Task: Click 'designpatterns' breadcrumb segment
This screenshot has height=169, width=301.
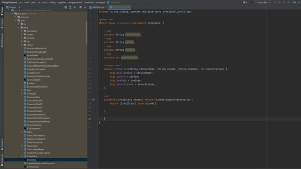Action: 75,2
